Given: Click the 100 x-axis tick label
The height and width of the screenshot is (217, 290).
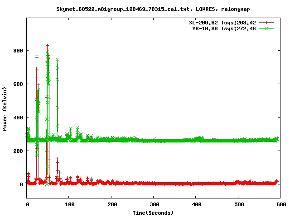Looking at the screenshot, I should (x=70, y=204).
